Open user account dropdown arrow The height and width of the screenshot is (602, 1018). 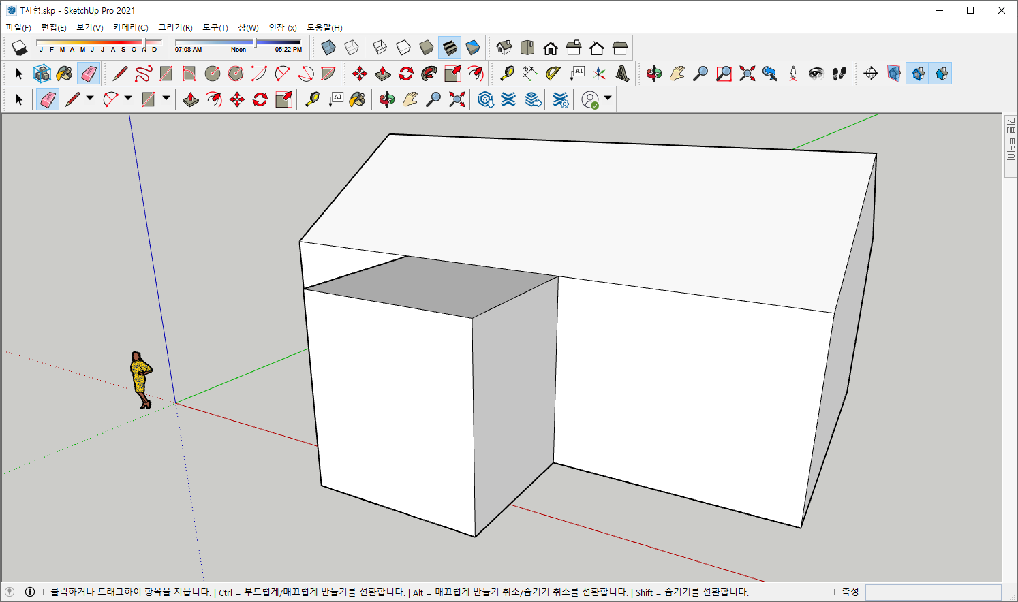608,99
